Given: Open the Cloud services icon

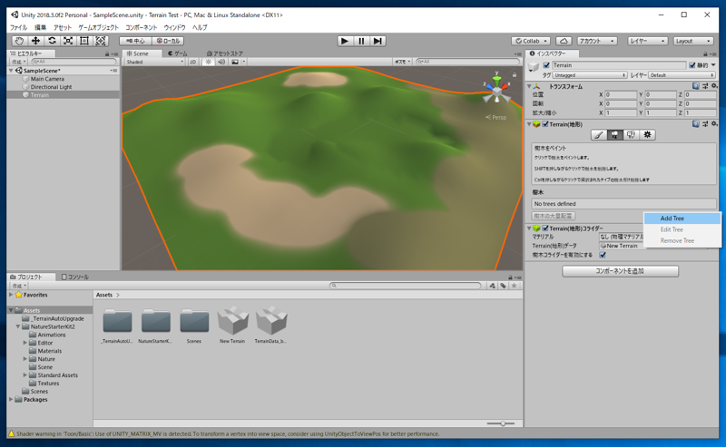Looking at the screenshot, I should pos(564,41).
